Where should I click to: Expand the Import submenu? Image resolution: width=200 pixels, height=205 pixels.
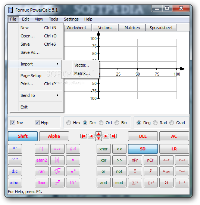click(x=35, y=64)
